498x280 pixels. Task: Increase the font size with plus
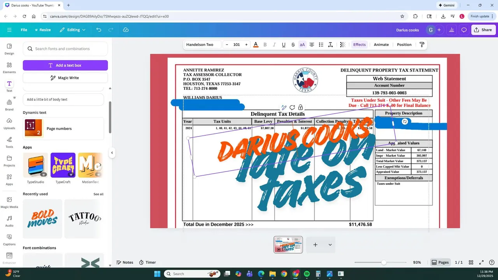coord(246,45)
